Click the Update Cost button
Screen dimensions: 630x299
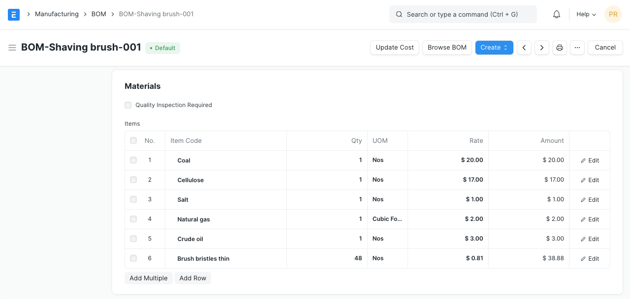point(394,48)
